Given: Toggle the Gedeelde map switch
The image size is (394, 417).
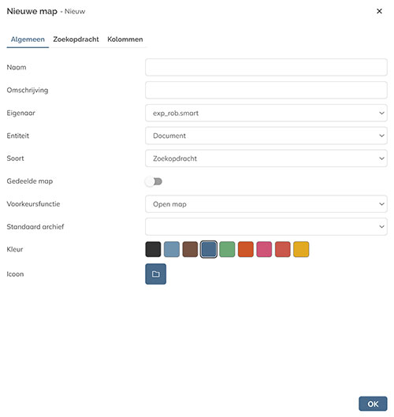Looking at the screenshot, I should coord(154,181).
